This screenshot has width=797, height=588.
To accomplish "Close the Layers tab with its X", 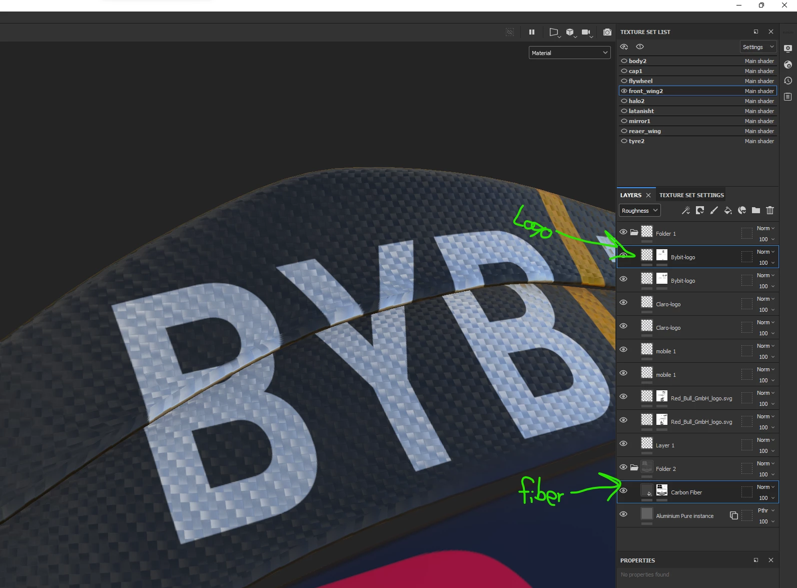I will click(x=648, y=195).
